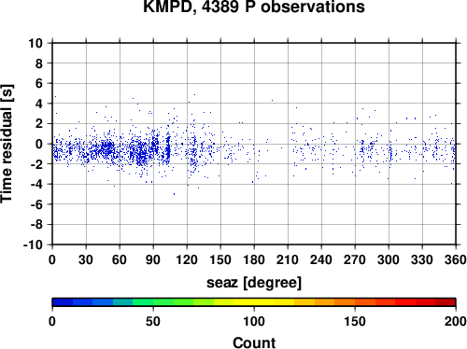The image size is (467, 349).
Task: Select the dark blue end of colorbar
Action: point(63,302)
